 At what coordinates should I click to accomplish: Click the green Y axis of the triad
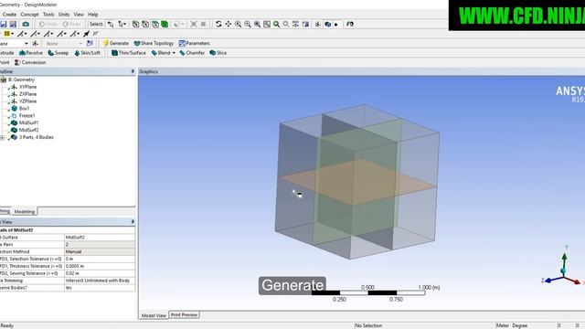[x=565, y=260]
